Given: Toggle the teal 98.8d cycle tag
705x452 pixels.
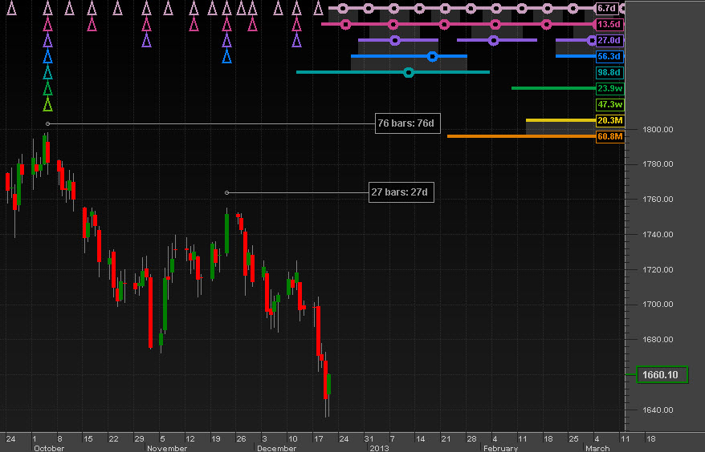Looking at the screenshot, I should (608, 72).
